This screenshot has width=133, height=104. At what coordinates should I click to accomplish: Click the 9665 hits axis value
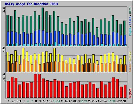[4, 10]
